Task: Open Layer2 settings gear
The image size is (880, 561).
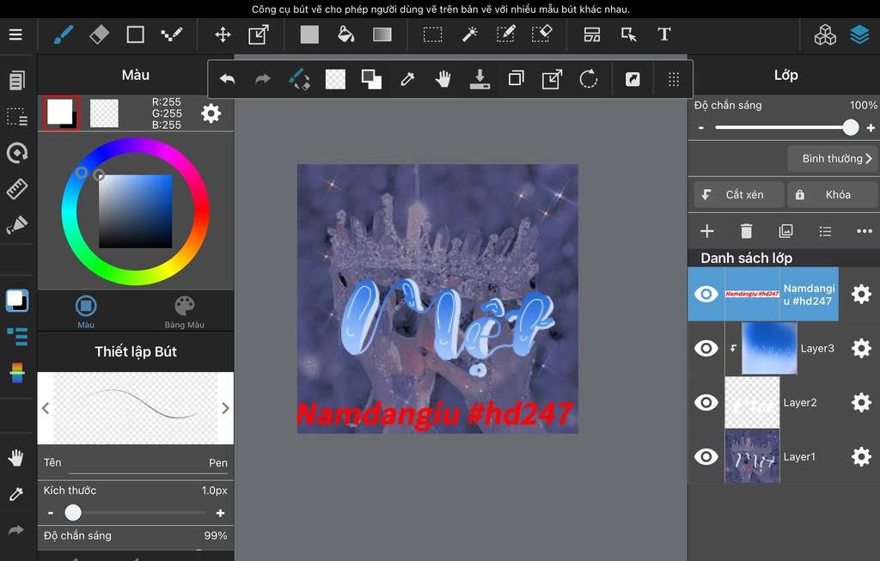Action: (861, 402)
